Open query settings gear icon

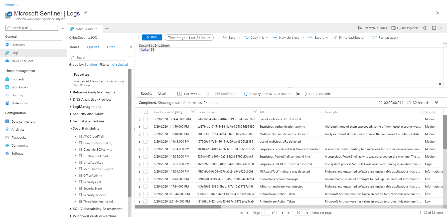tap(425, 28)
